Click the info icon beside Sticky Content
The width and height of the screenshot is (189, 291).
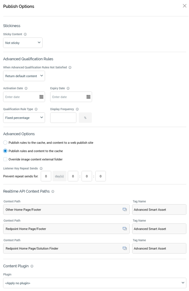point(25,34)
